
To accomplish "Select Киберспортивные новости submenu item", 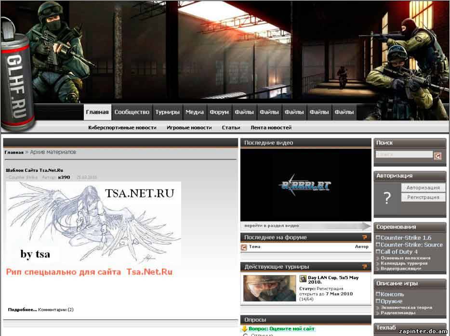I will tap(122, 128).
